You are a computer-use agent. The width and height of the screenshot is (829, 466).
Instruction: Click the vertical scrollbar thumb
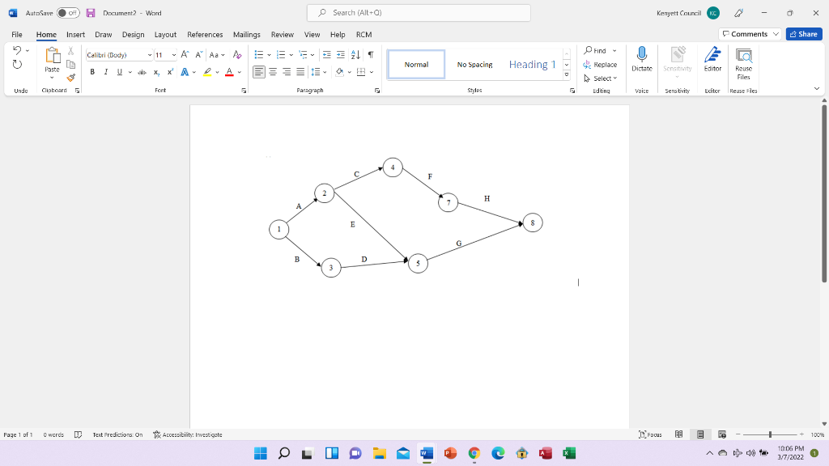point(823,193)
